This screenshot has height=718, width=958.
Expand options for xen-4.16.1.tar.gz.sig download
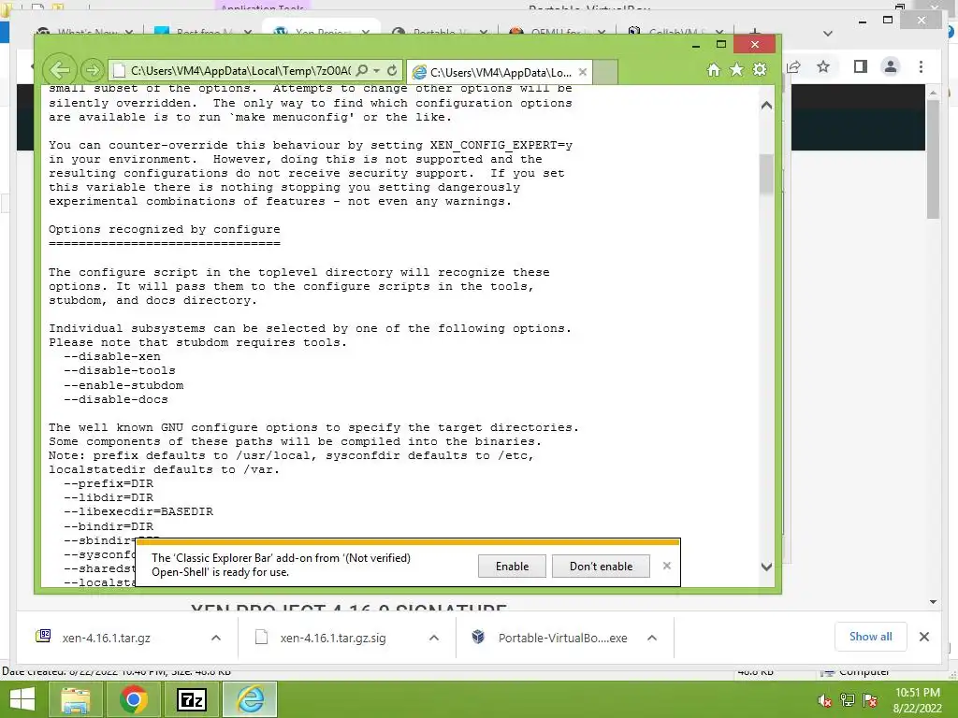tap(434, 638)
